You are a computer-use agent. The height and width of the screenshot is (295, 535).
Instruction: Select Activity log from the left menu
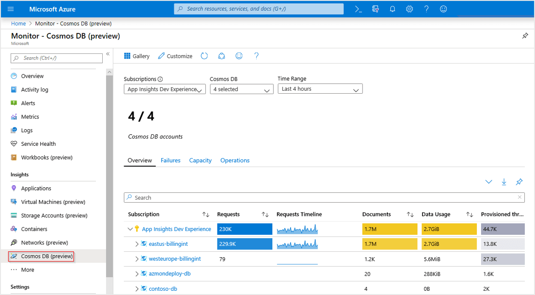[36, 89]
